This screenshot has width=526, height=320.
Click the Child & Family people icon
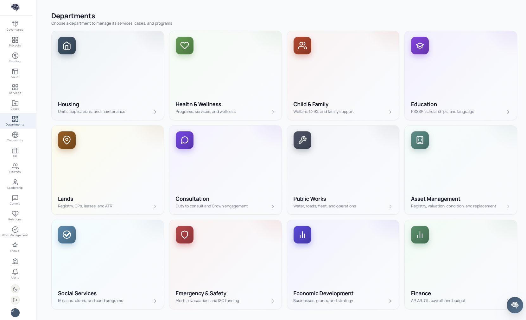click(x=302, y=46)
